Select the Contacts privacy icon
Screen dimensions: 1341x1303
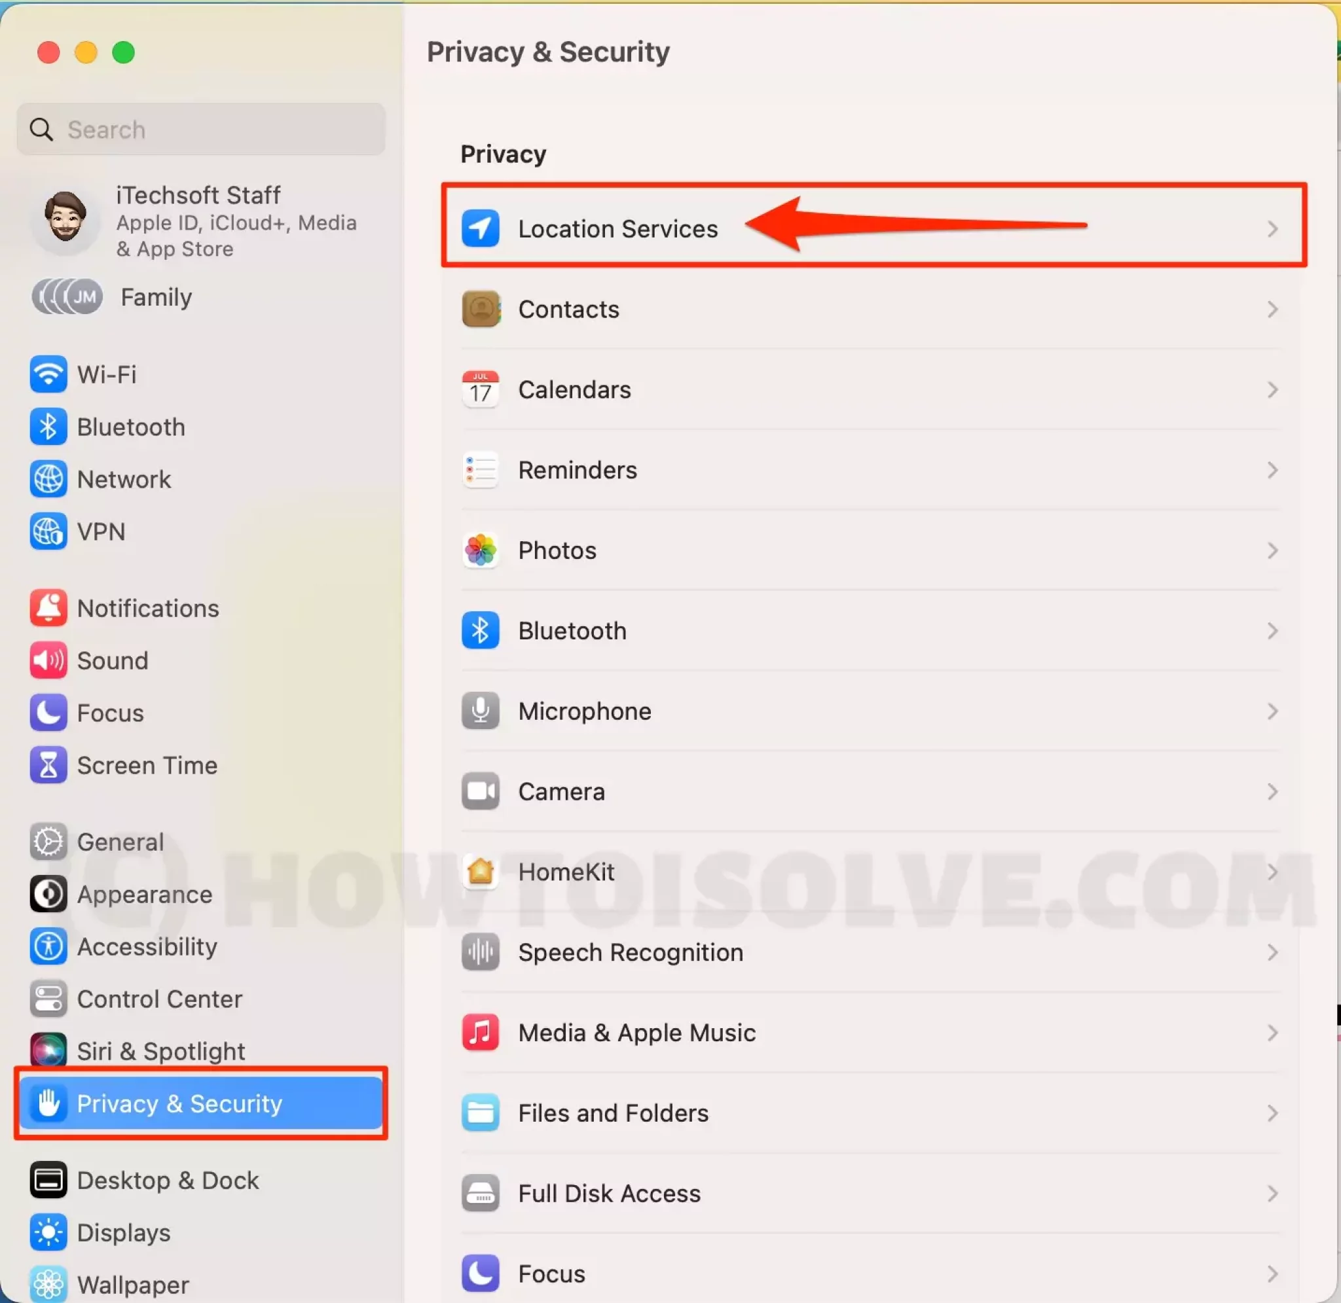[480, 309]
